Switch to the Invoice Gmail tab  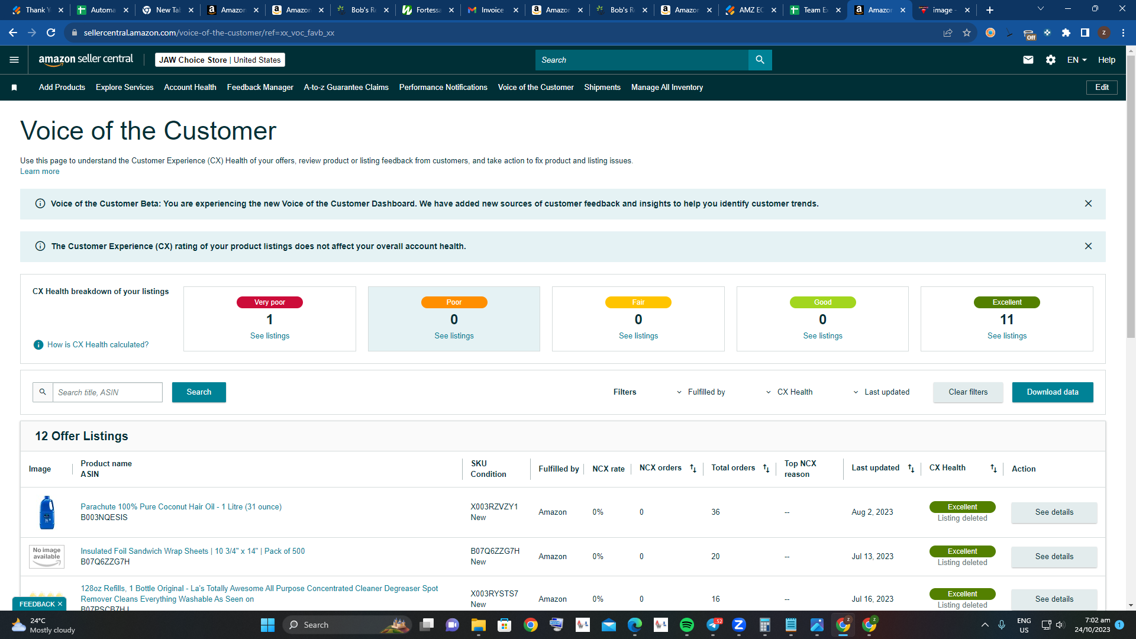click(x=493, y=10)
